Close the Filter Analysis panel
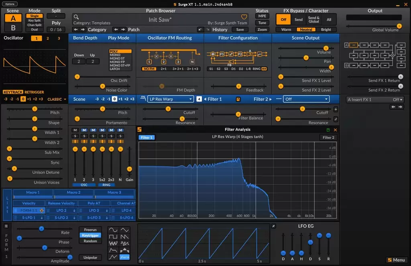 coord(335,130)
